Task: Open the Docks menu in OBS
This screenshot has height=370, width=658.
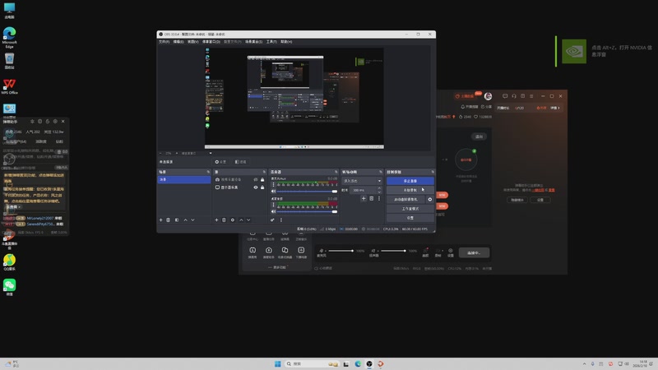Action: tap(211, 42)
